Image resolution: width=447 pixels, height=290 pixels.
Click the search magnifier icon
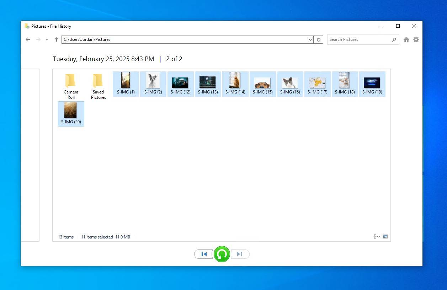(x=394, y=39)
